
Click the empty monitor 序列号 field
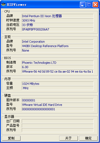click(58, 130)
